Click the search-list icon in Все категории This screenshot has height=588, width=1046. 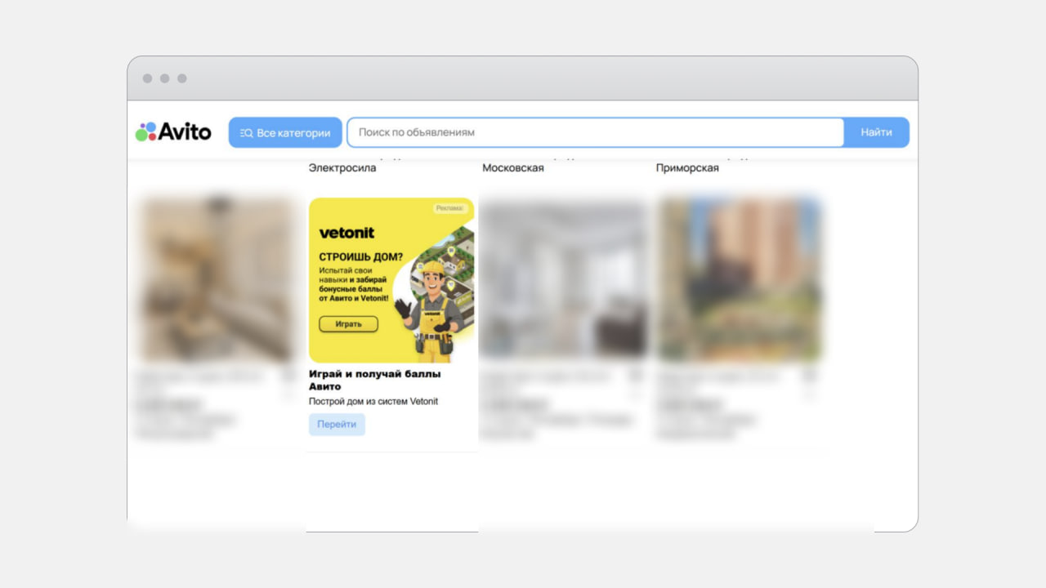click(246, 133)
